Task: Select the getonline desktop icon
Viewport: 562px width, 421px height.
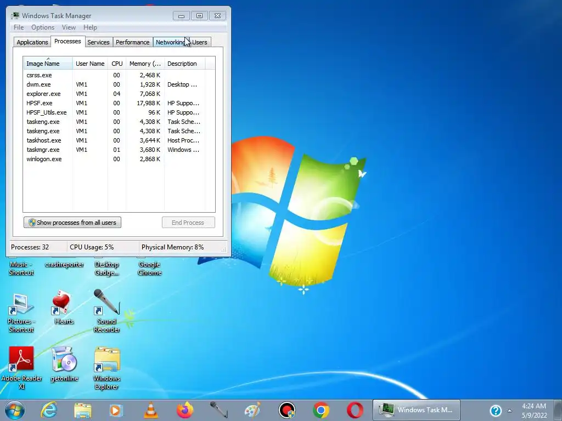Action: (64, 364)
